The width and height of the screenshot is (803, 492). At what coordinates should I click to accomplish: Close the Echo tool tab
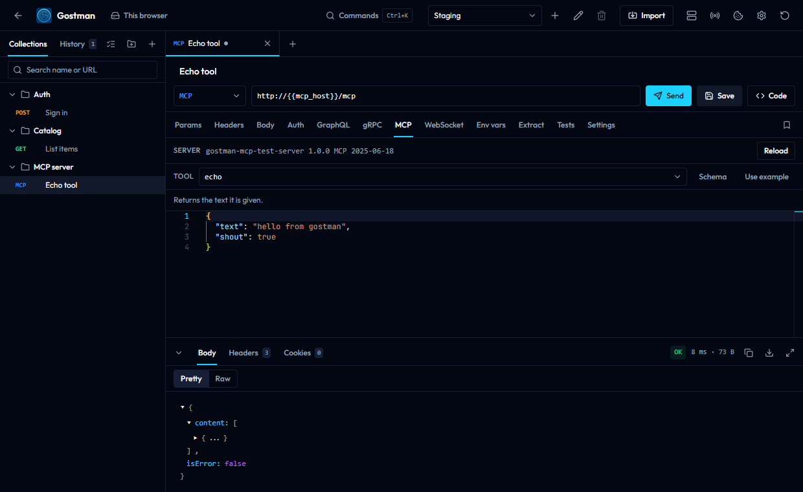pyautogui.click(x=267, y=43)
